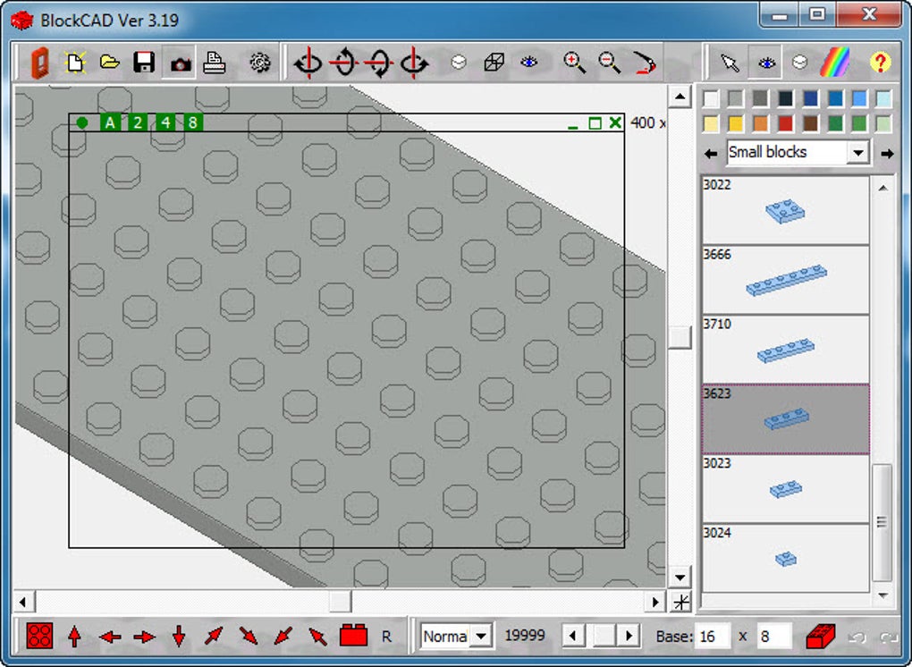Select the arrow pointer tool on right toolbar

coord(728,63)
